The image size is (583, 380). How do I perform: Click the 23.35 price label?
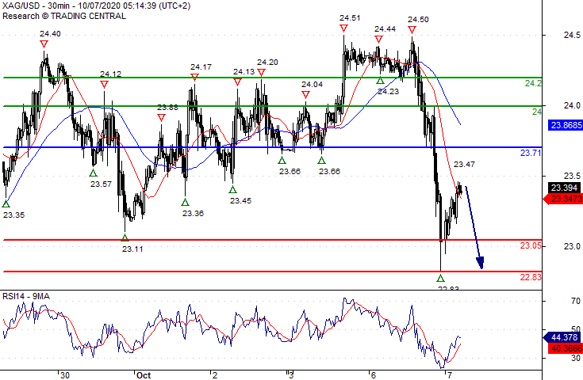click(14, 215)
